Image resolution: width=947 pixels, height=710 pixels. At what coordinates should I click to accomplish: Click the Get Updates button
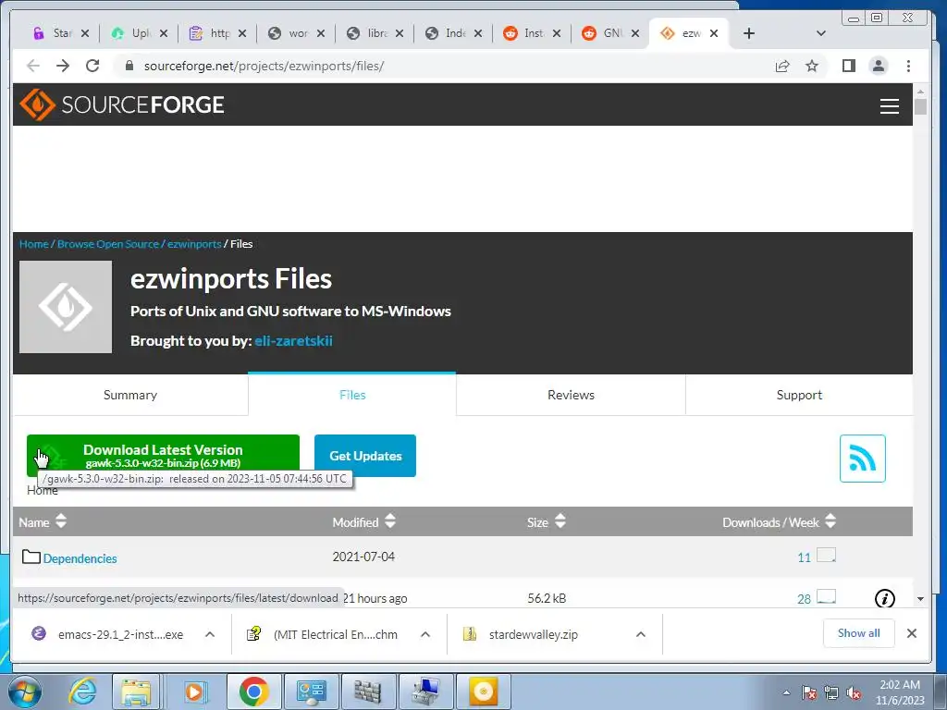(x=364, y=456)
